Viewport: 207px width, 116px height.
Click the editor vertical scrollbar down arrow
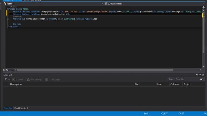[203, 67]
